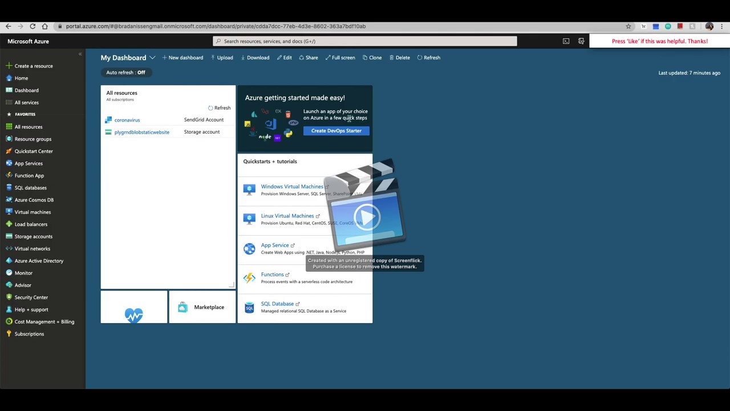This screenshot has width=730, height=411.
Task: Click the SQL databases sidebar icon
Action: pyautogui.click(x=9, y=188)
